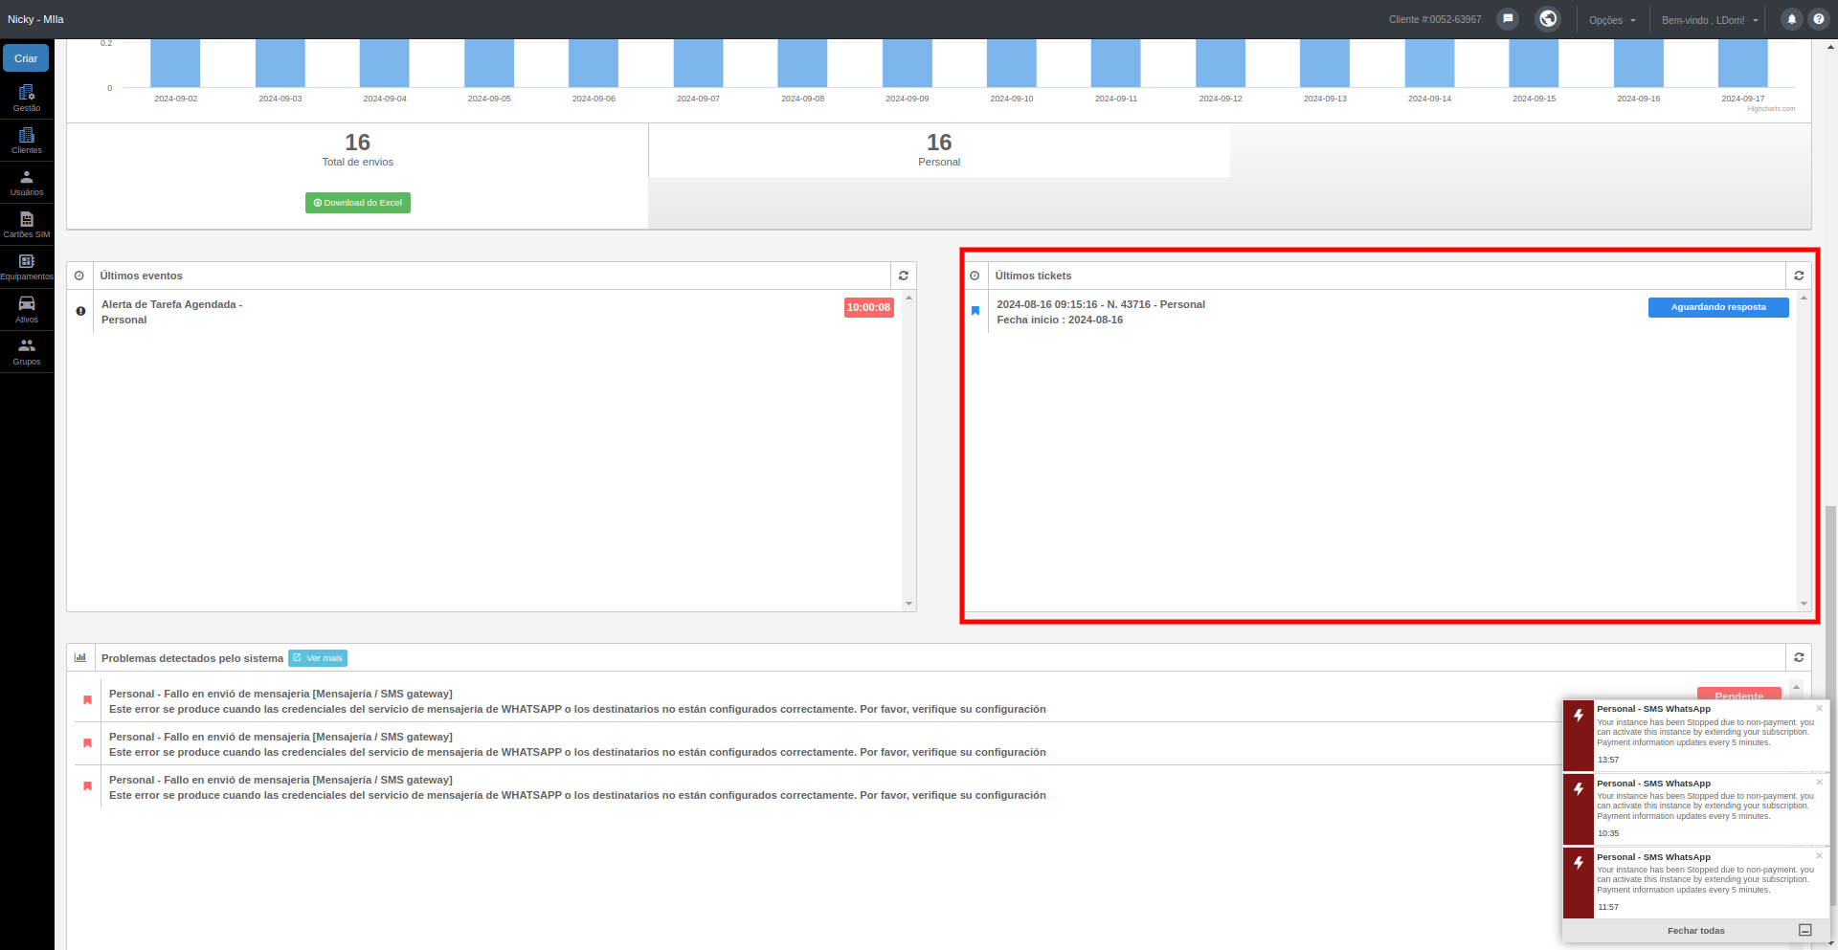The image size is (1838, 950).
Task: Click the chart icon beside Problemas detectados
Action: [80, 657]
